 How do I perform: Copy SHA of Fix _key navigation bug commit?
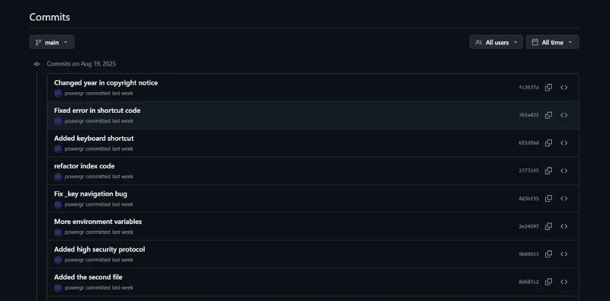tap(548, 199)
